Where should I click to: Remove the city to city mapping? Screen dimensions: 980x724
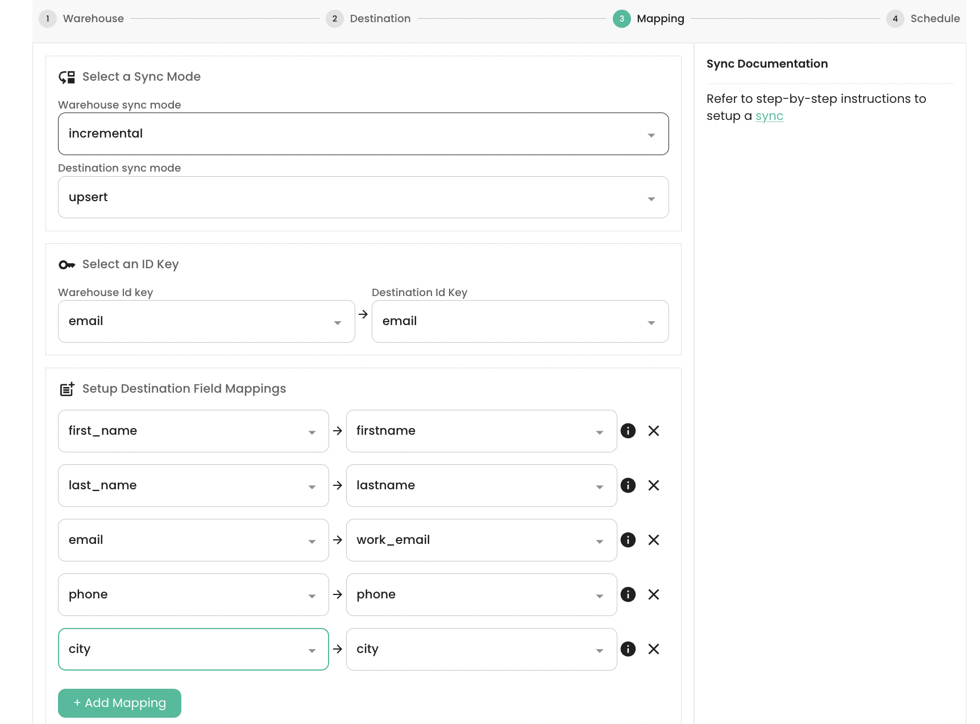click(x=653, y=649)
